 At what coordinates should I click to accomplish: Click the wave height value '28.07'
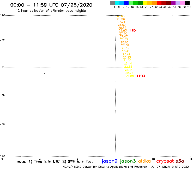pos(122,25)
